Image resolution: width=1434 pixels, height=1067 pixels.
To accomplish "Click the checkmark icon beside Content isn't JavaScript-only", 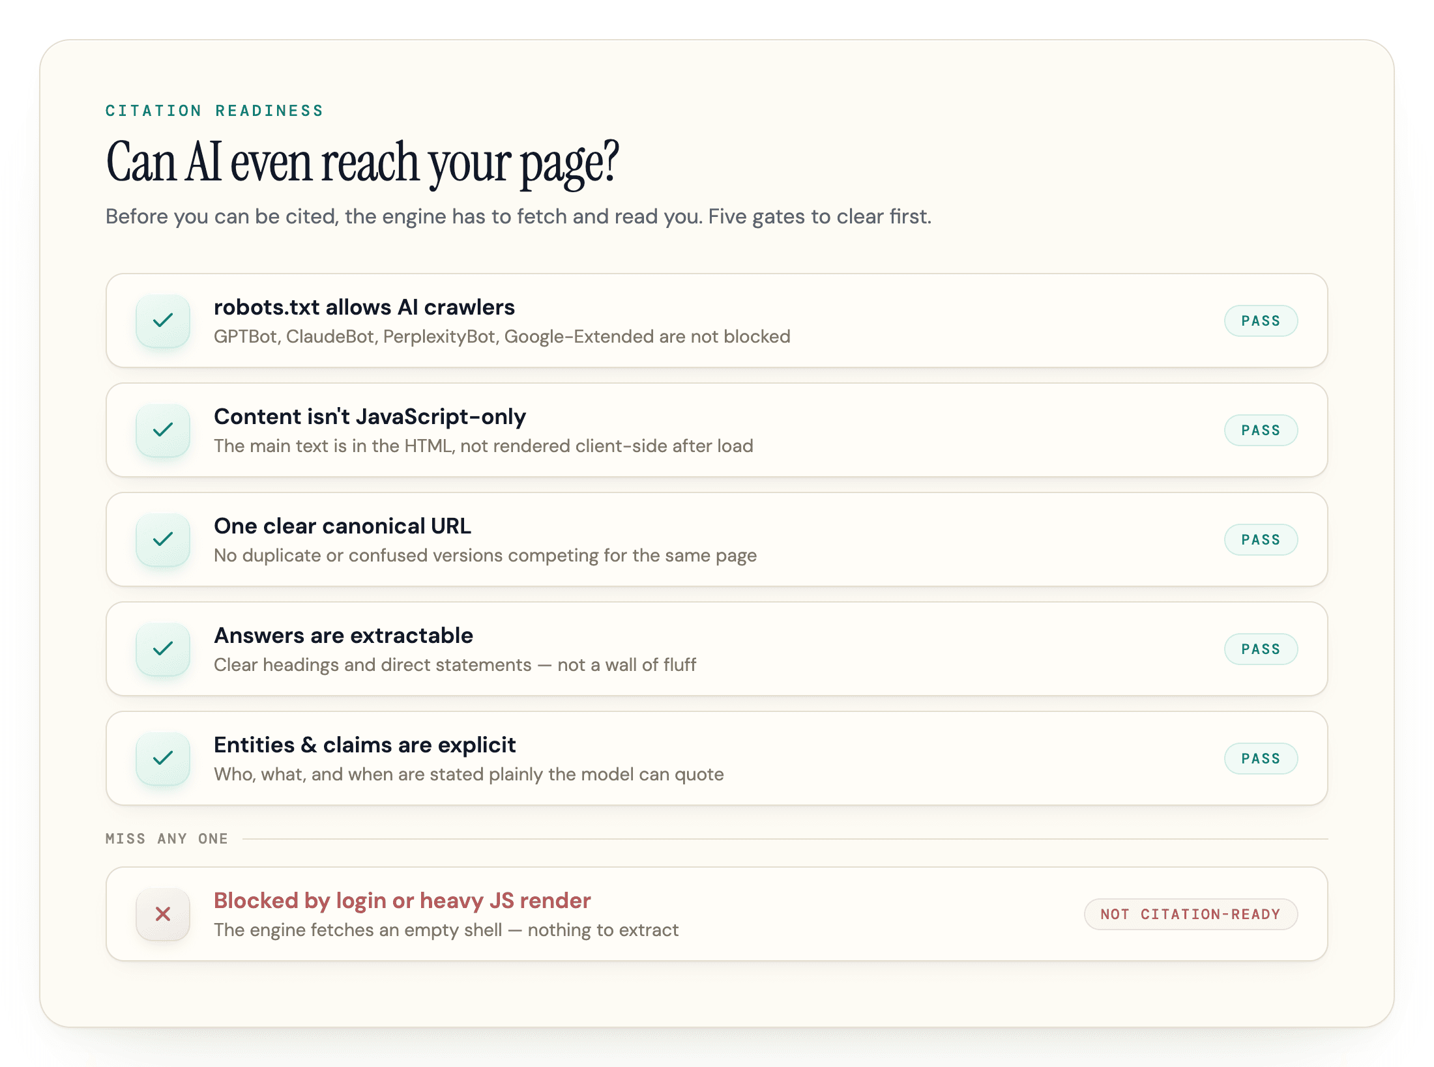I will pyautogui.click(x=163, y=430).
